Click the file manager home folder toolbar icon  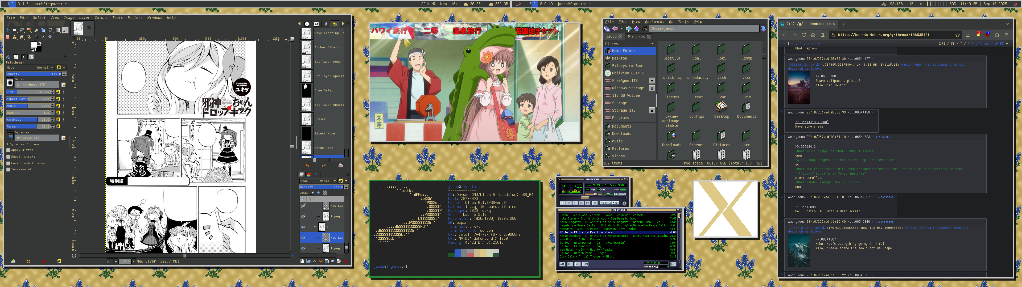tap(645, 28)
